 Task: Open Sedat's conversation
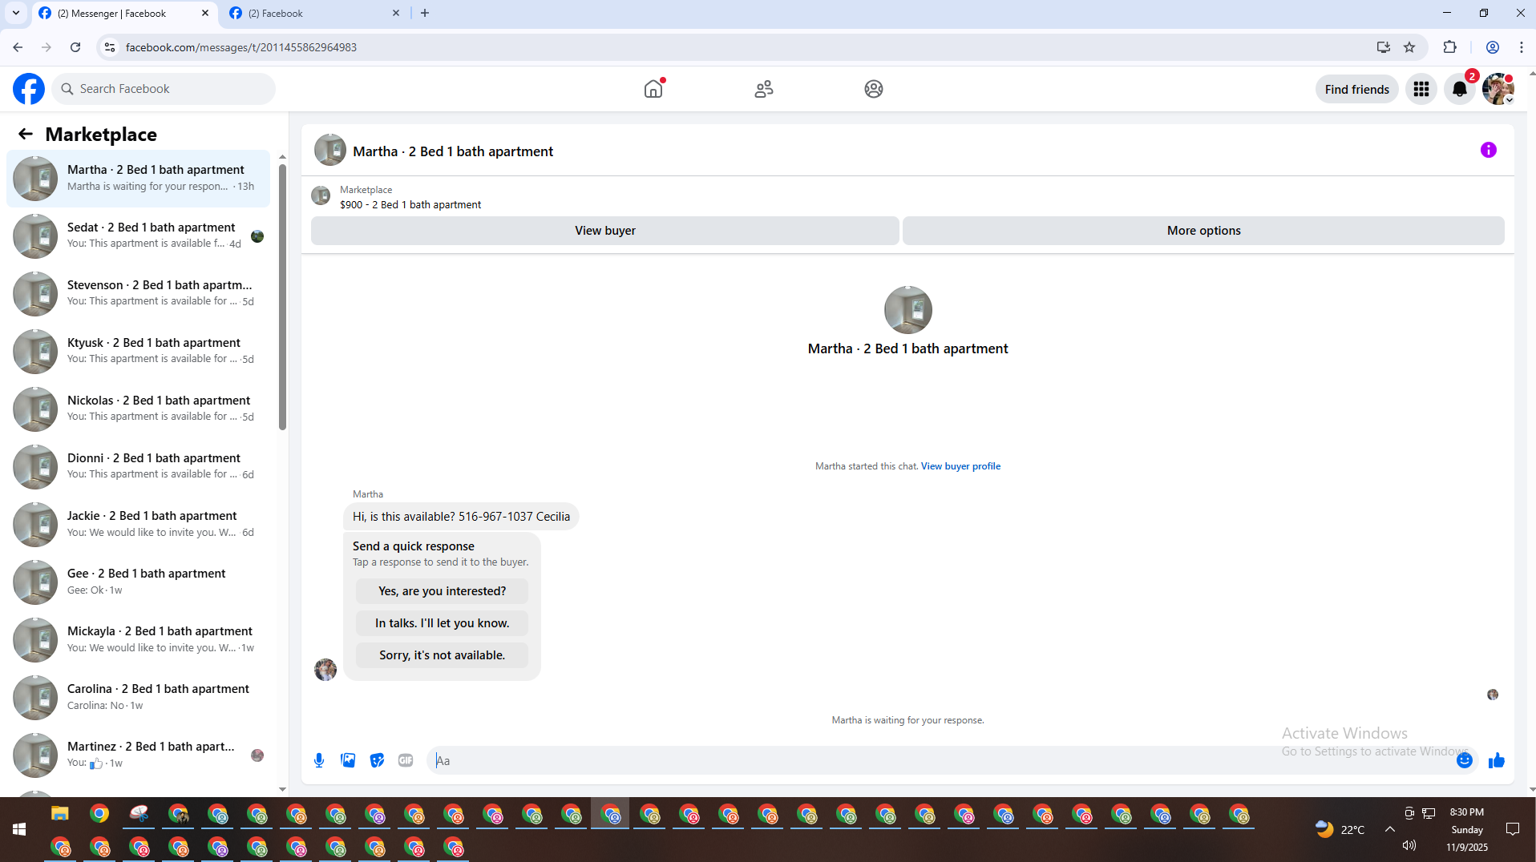tap(139, 236)
